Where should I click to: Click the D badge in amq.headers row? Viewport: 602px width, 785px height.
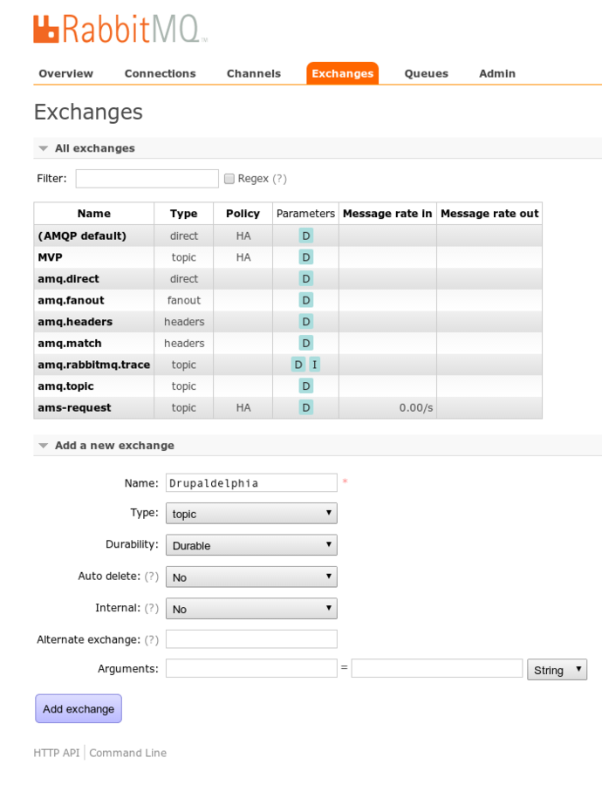[x=305, y=322]
